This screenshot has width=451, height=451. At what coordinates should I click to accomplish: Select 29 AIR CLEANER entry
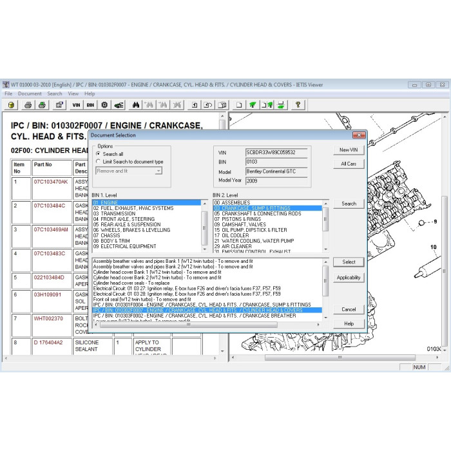pos(268,247)
